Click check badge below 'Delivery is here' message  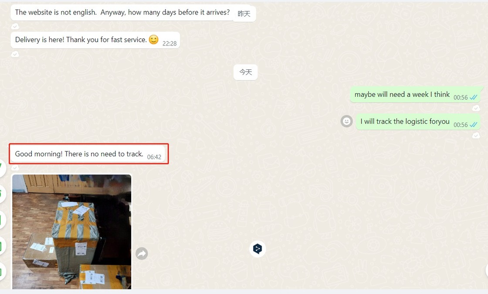pos(15,54)
